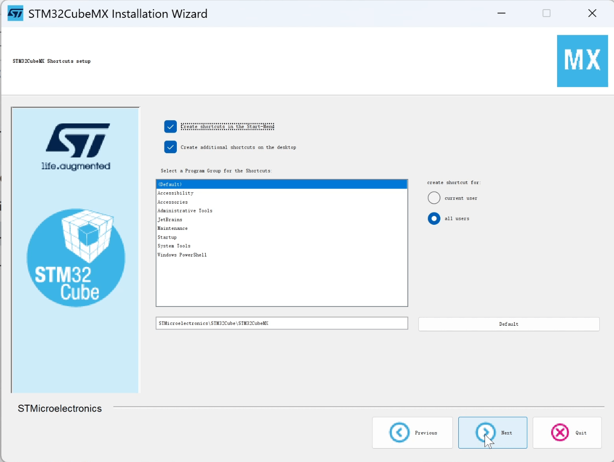
Task: Uncheck additional shortcuts on the desktop
Action: [x=170, y=147]
